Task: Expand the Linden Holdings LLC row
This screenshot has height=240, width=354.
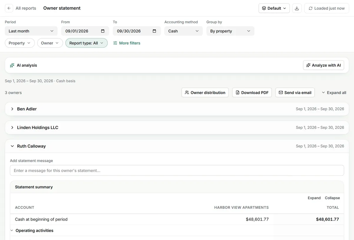Action: [177, 128]
